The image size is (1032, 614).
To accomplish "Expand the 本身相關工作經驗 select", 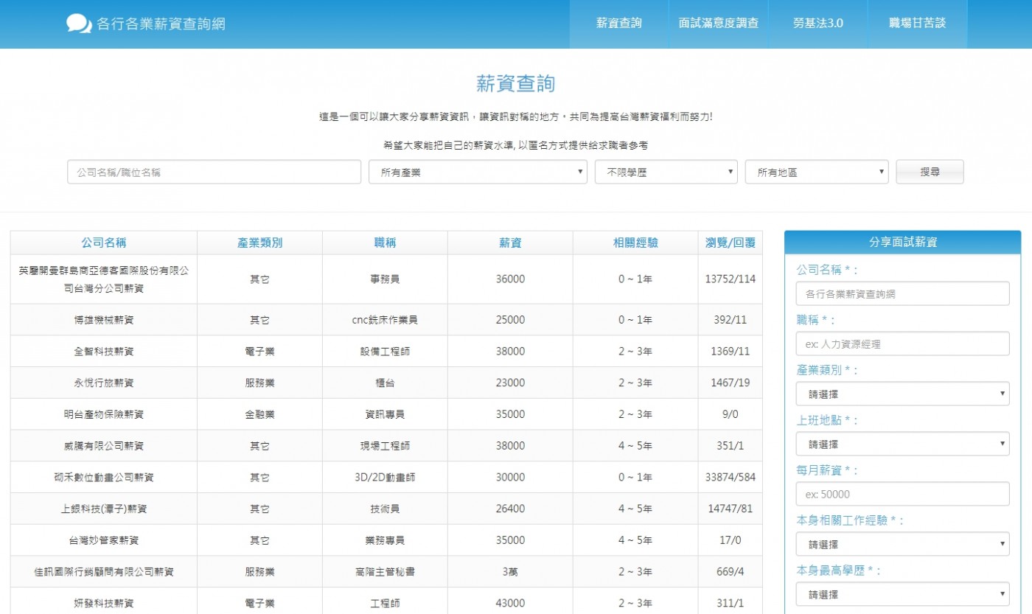I will click(x=902, y=544).
